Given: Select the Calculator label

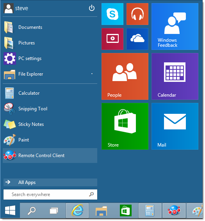Looking at the screenshot, I should [x=29, y=93].
